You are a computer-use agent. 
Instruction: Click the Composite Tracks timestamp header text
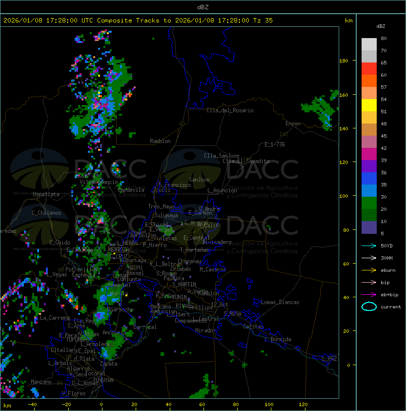138,21
